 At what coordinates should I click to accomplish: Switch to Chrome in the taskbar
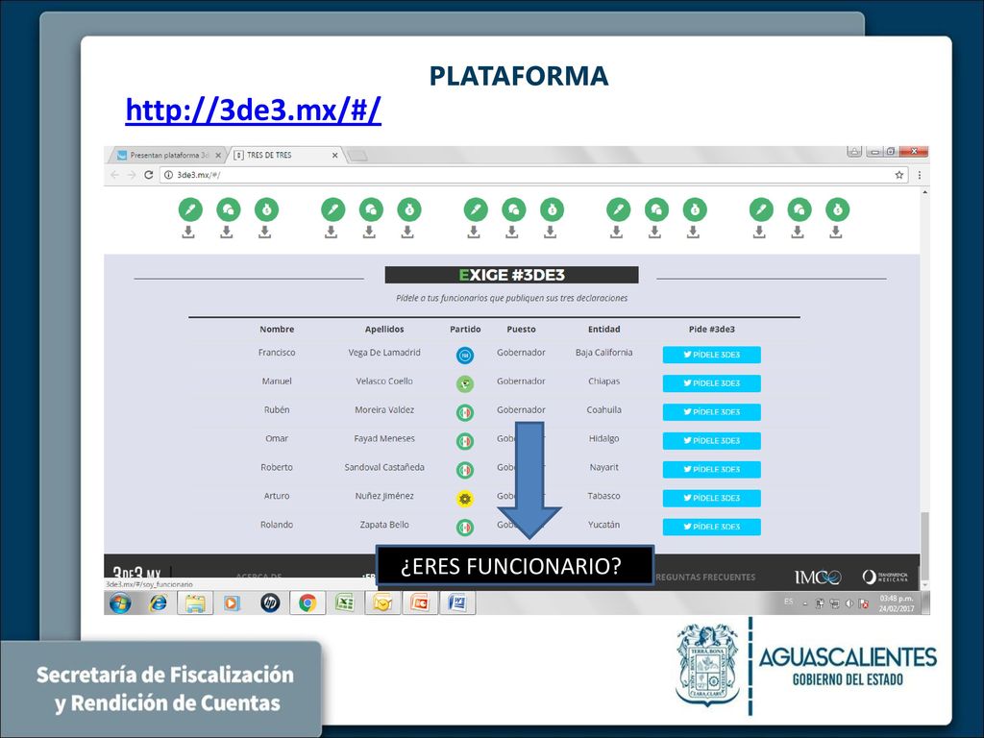(307, 603)
